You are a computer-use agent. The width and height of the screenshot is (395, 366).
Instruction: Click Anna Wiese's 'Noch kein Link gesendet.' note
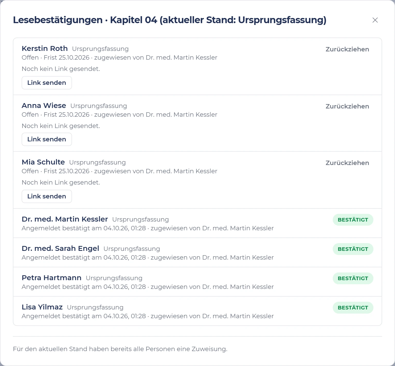[x=61, y=126]
